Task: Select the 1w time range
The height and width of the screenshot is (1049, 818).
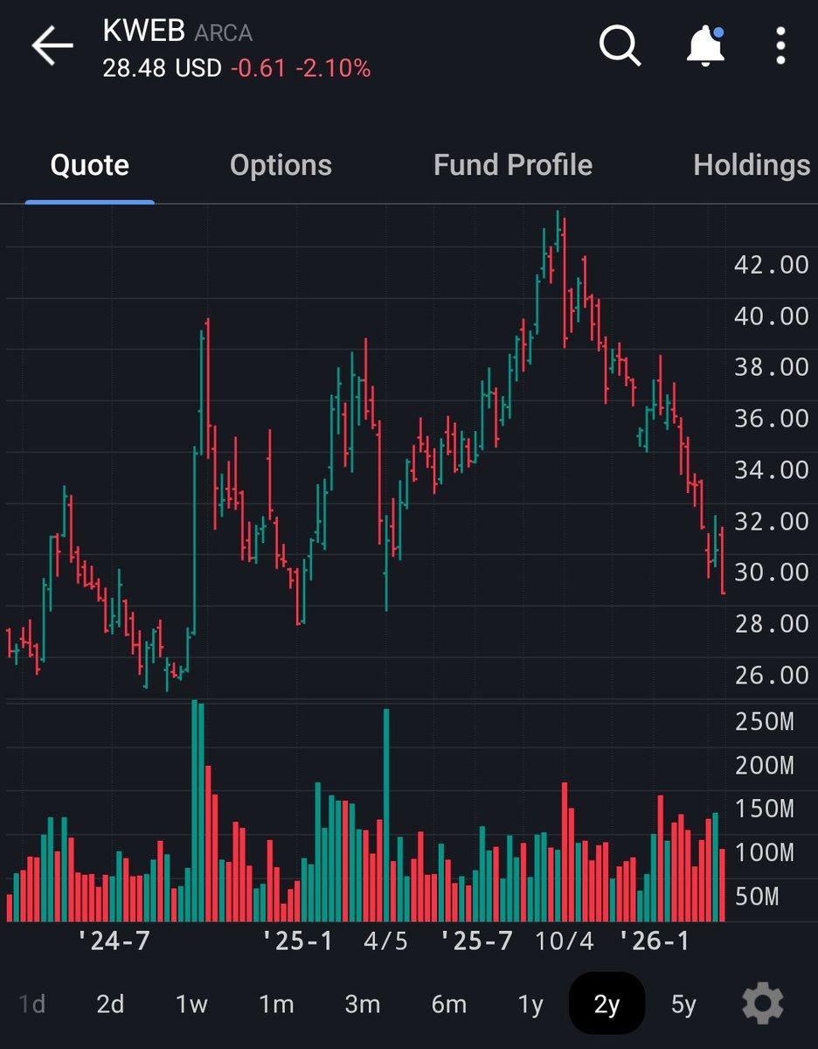Action: click(x=191, y=1004)
